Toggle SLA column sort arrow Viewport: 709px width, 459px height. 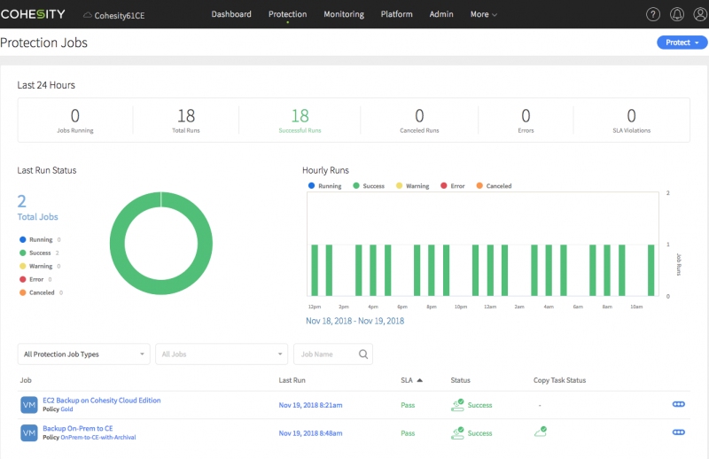419,380
